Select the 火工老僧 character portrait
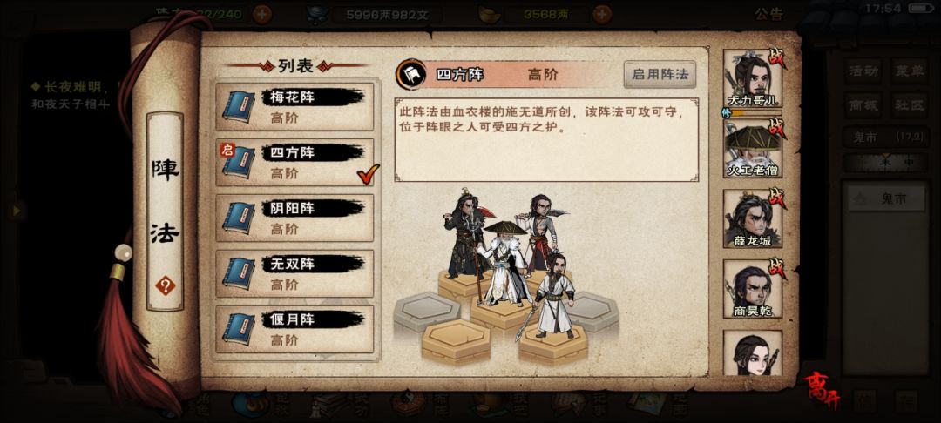 (x=753, y=149)
